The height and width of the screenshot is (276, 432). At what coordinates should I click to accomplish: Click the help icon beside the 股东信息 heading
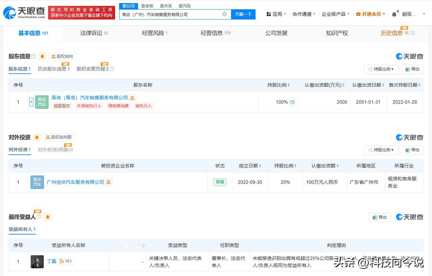33,56
